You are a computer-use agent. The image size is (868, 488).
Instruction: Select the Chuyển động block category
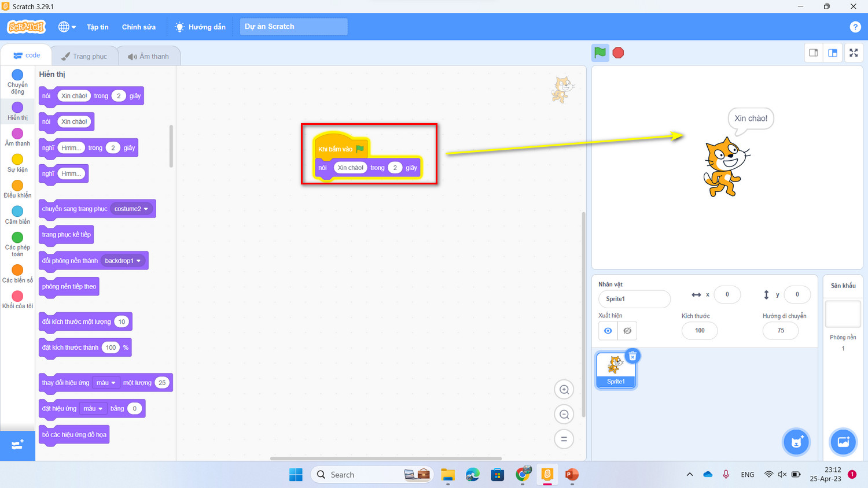point(17,82)
